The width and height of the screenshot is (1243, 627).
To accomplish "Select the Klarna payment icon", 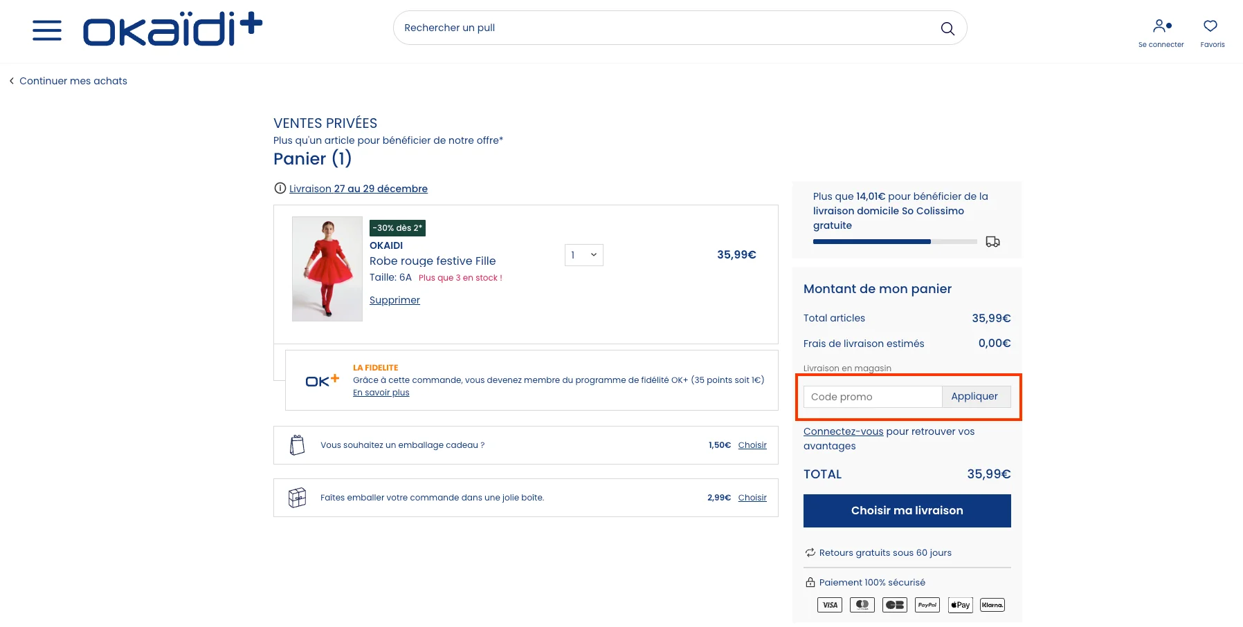I will [x=992, y=604].
